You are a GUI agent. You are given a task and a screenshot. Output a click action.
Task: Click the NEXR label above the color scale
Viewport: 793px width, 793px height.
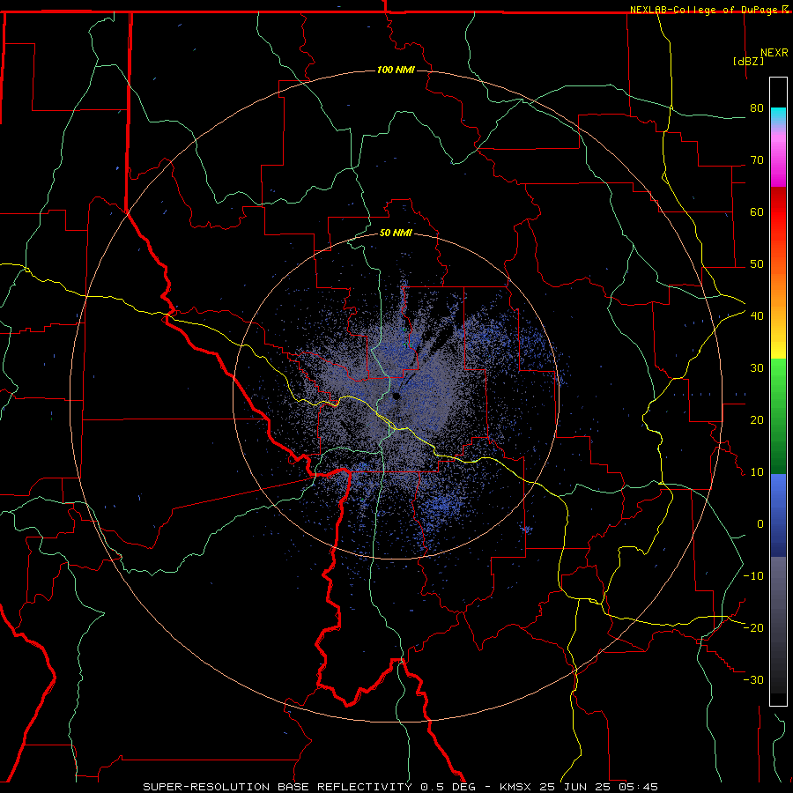(774, 53)
